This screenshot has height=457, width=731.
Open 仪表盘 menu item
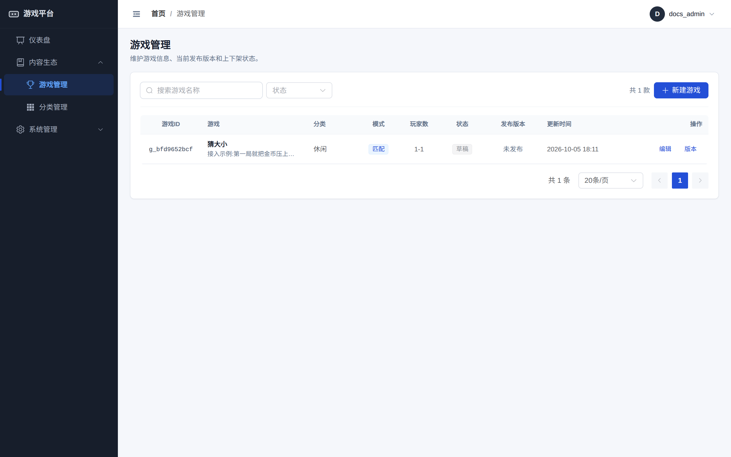coord(59,40)
